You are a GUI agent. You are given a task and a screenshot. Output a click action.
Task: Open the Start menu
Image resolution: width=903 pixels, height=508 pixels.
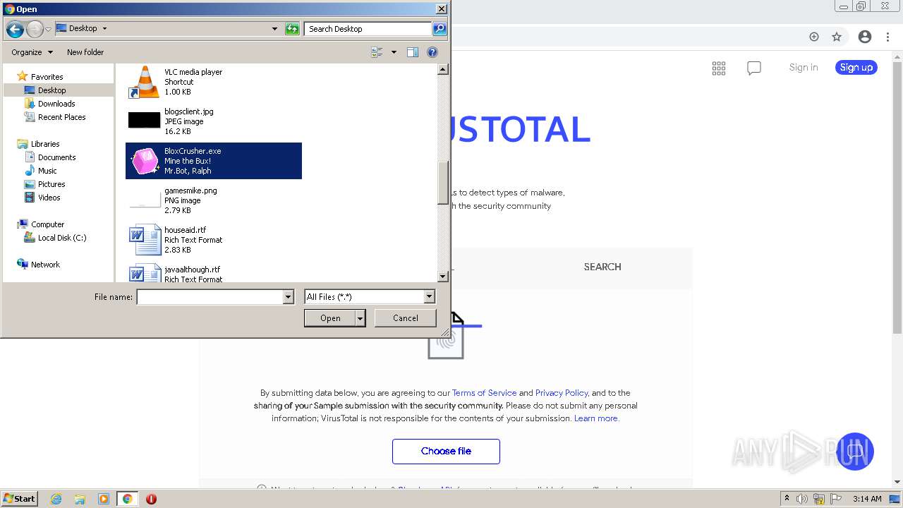[20, 499]
